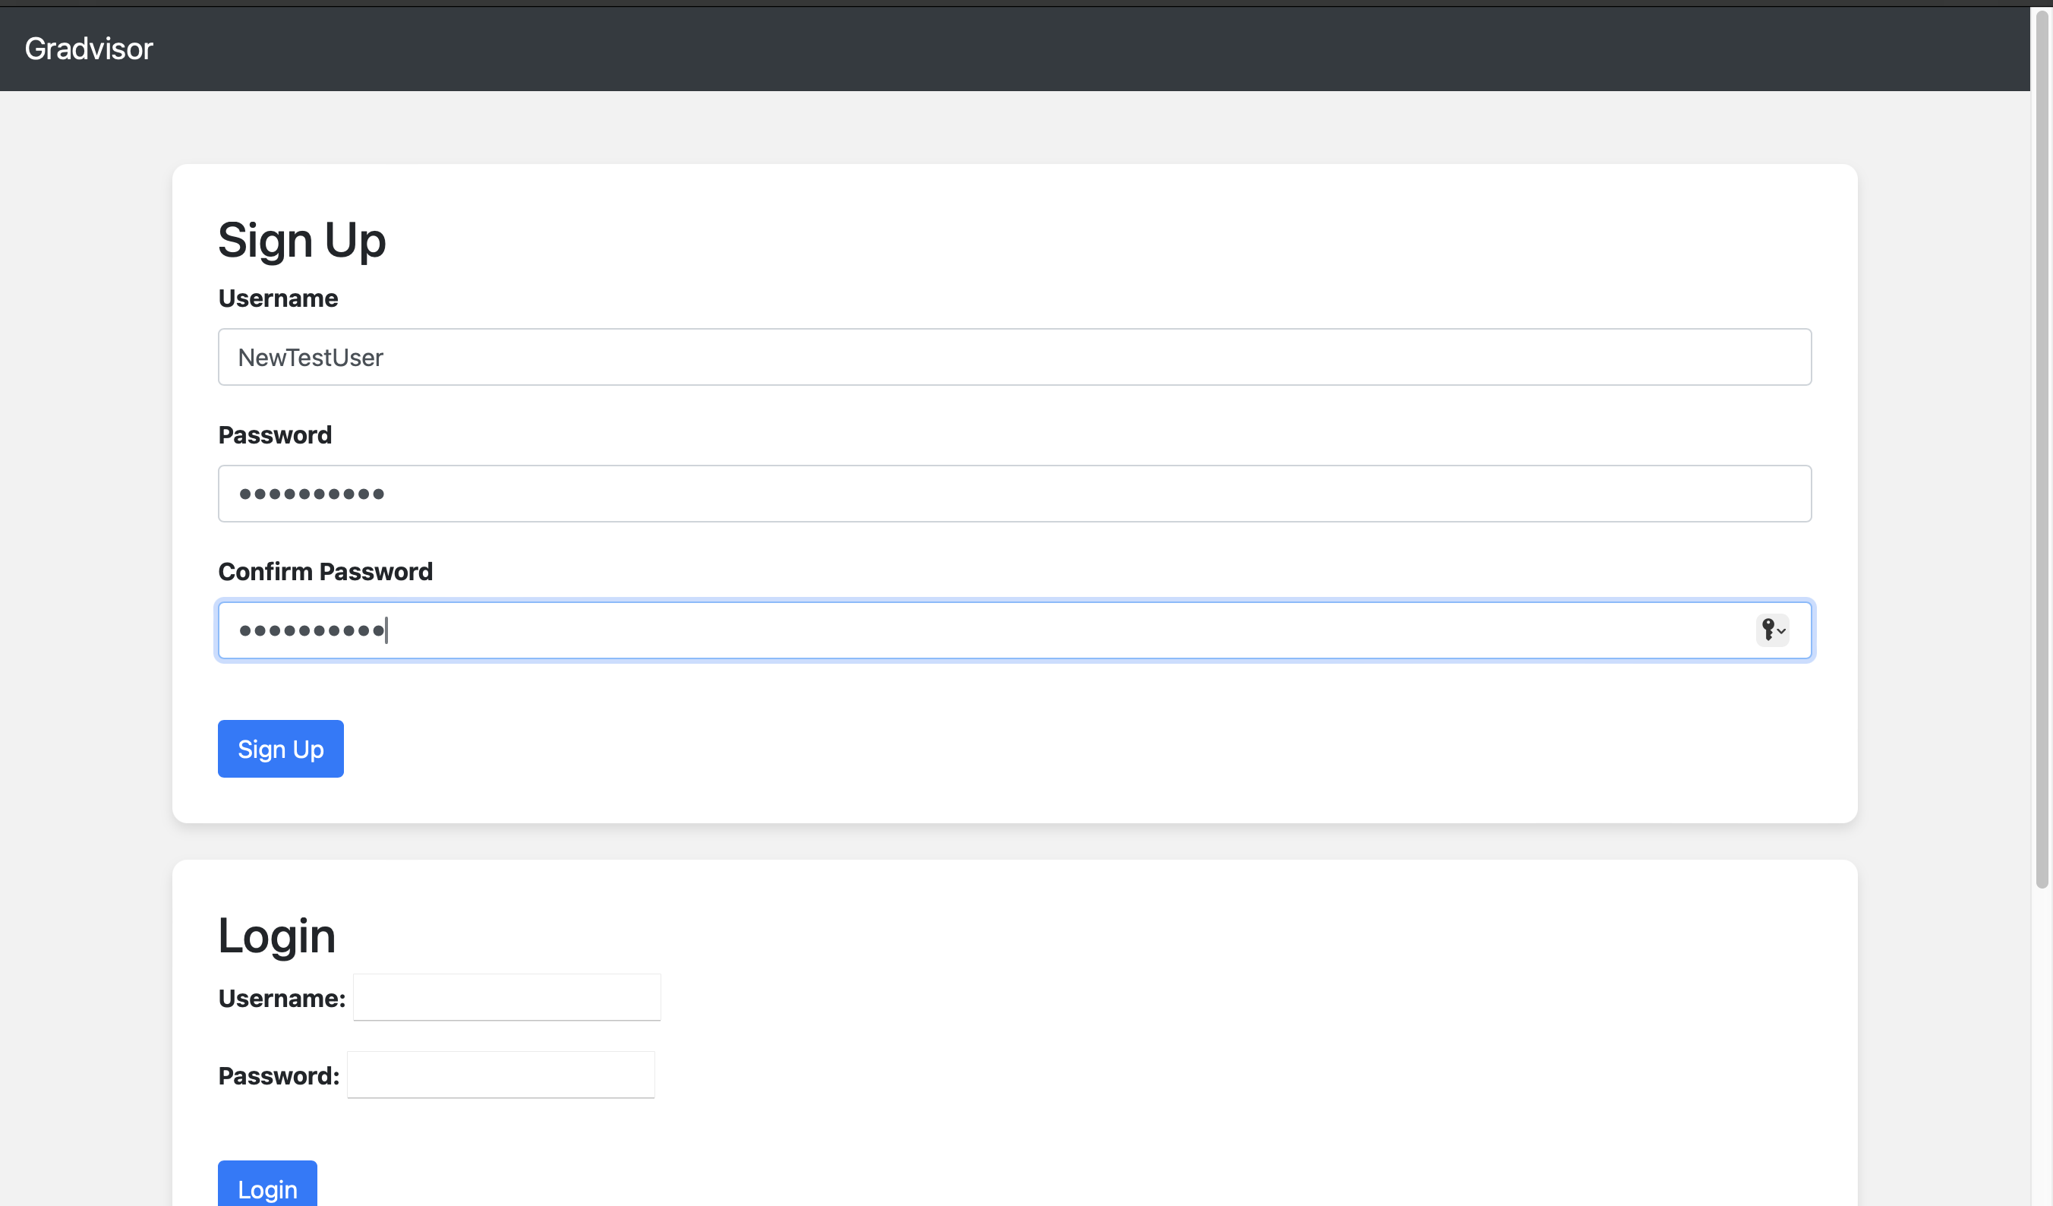Grab the vertical page scrollbar thumb
2053x1206 pixels.
[2042, 448]
